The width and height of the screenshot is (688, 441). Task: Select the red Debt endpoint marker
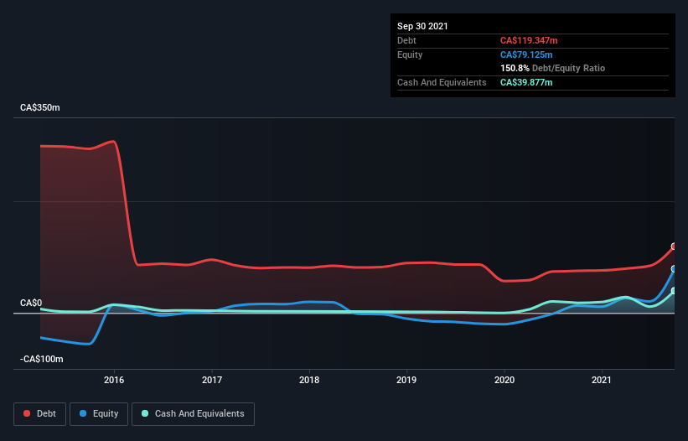[674, 246]
